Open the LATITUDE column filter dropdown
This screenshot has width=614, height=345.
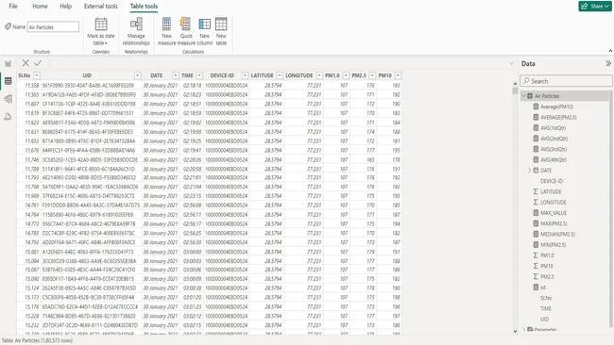(x=280, y=75)
